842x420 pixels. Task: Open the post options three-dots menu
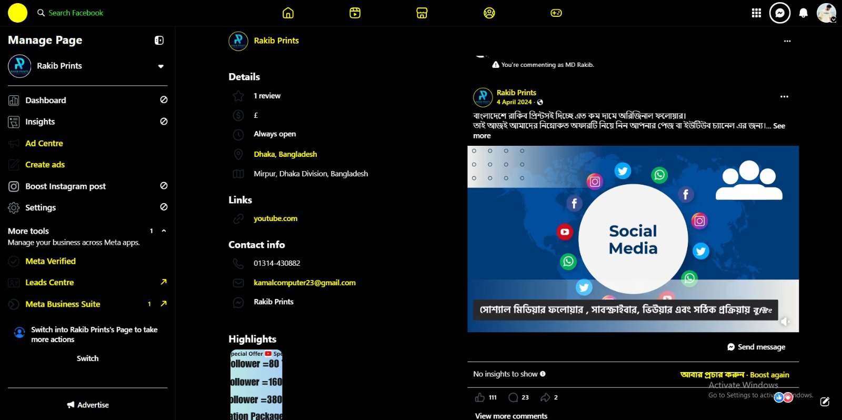[784, 97]
